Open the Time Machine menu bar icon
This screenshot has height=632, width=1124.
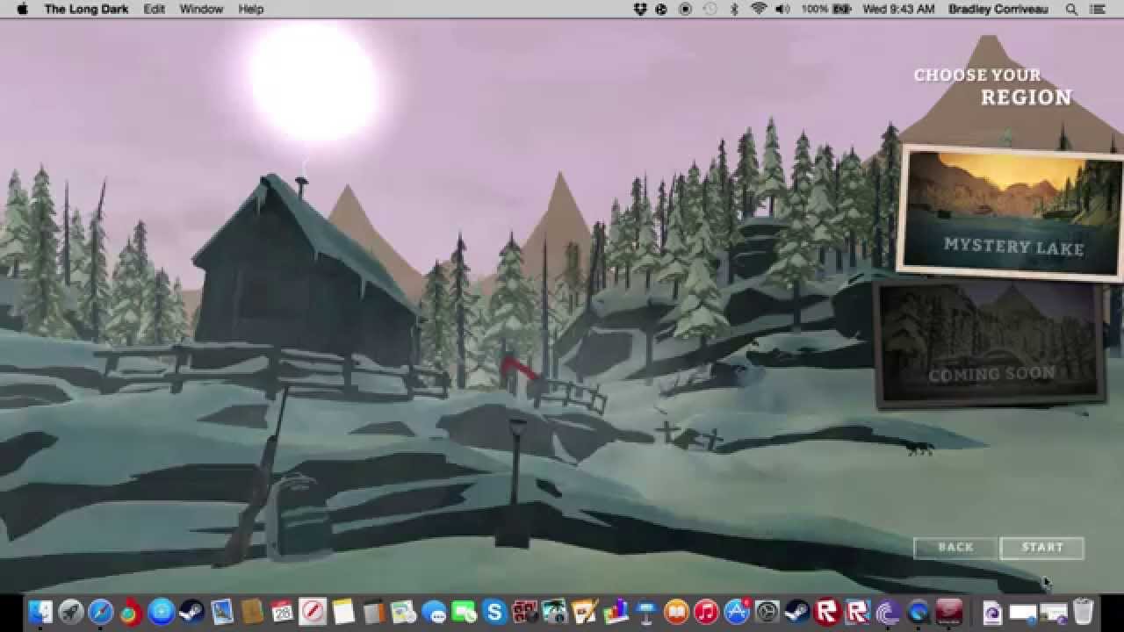click(x=710, y=9)
